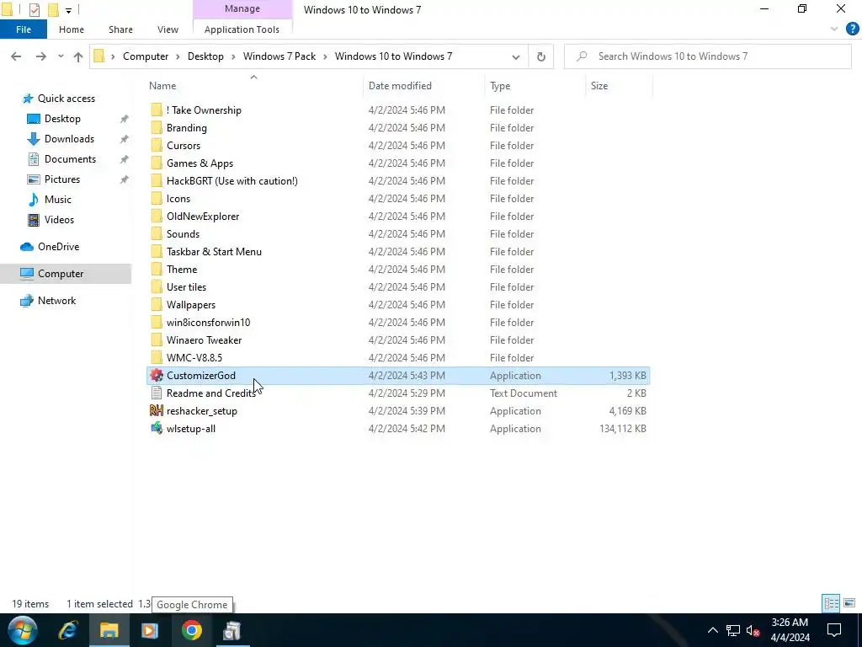
Task: Select Music in the sidebar
Action: 58,199
